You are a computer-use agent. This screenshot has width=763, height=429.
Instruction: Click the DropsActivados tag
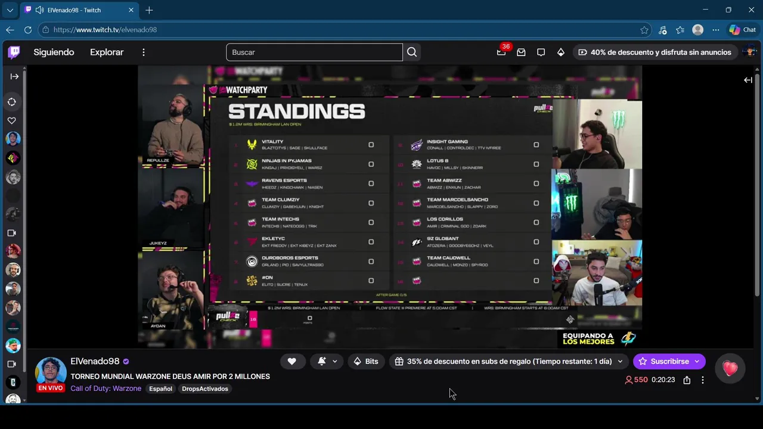click(205, 389)
